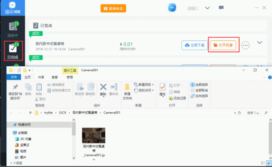Viewport: 272px width, 167px height.
Task: Open the address bar history dropdown arrow
Action: [x=235, y=113]
